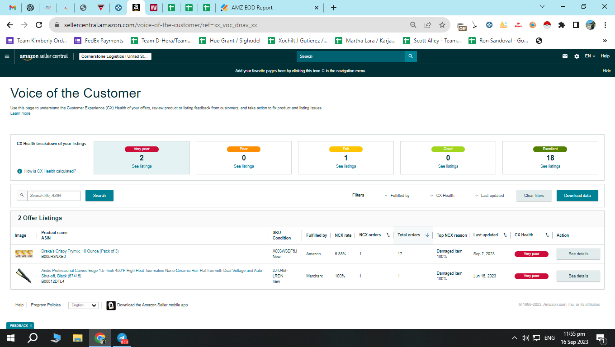Click the Clear filters button
615x347 pixels.
pyautogui.click(x=534, y=196)
